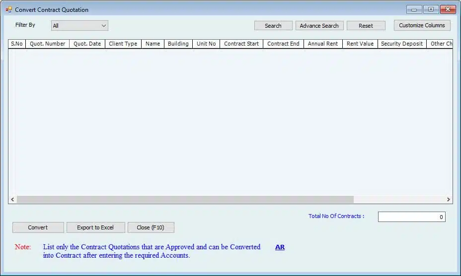Open the Filter By dropdown
Screen dimensions: 461x276
79,25
